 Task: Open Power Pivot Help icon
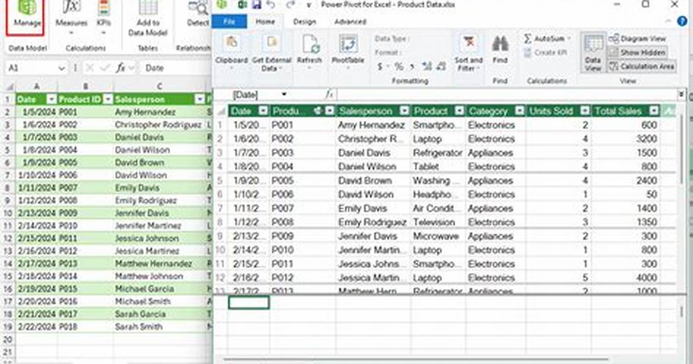pos(683,21)
